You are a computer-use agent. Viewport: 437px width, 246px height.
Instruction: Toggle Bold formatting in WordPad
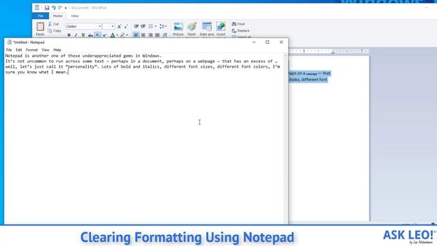pos(69,35)
